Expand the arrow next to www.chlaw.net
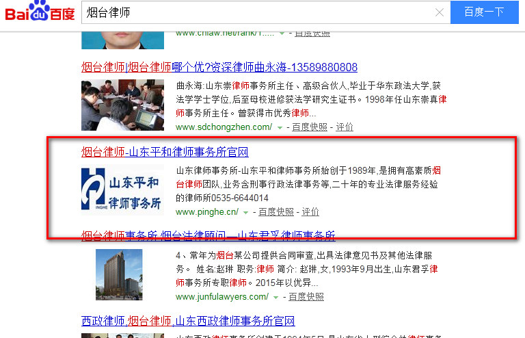 pos(281,33)
